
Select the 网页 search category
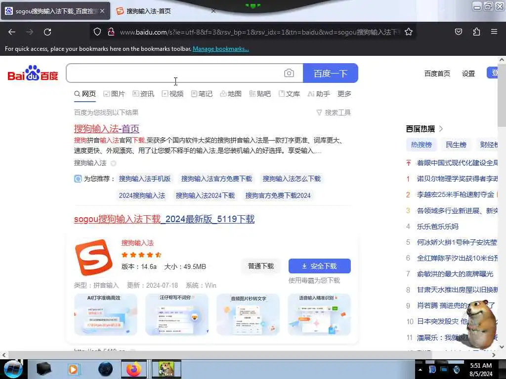85,94
